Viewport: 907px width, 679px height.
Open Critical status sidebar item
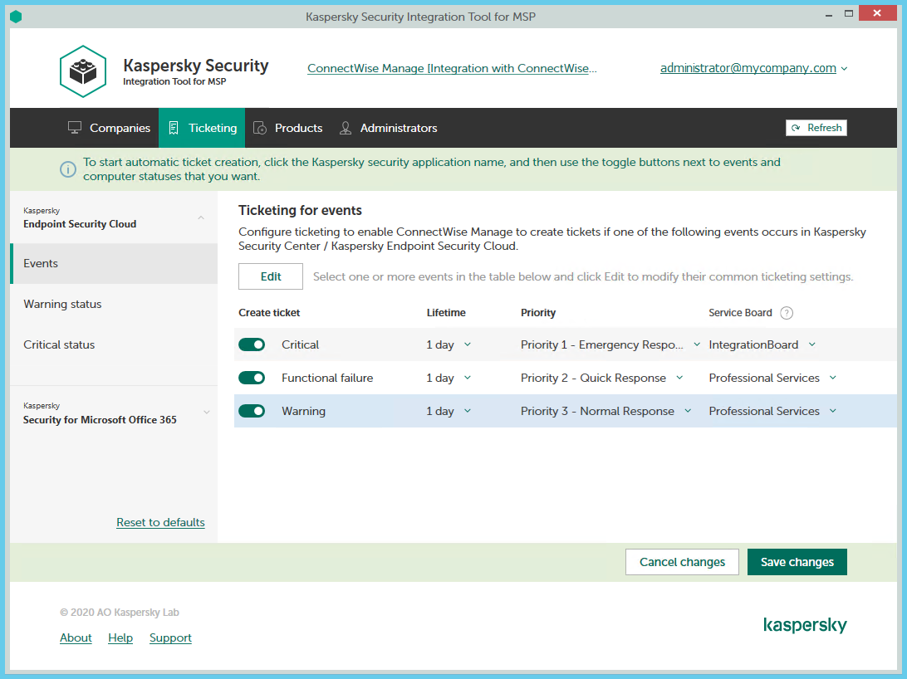tap(59, 344)
